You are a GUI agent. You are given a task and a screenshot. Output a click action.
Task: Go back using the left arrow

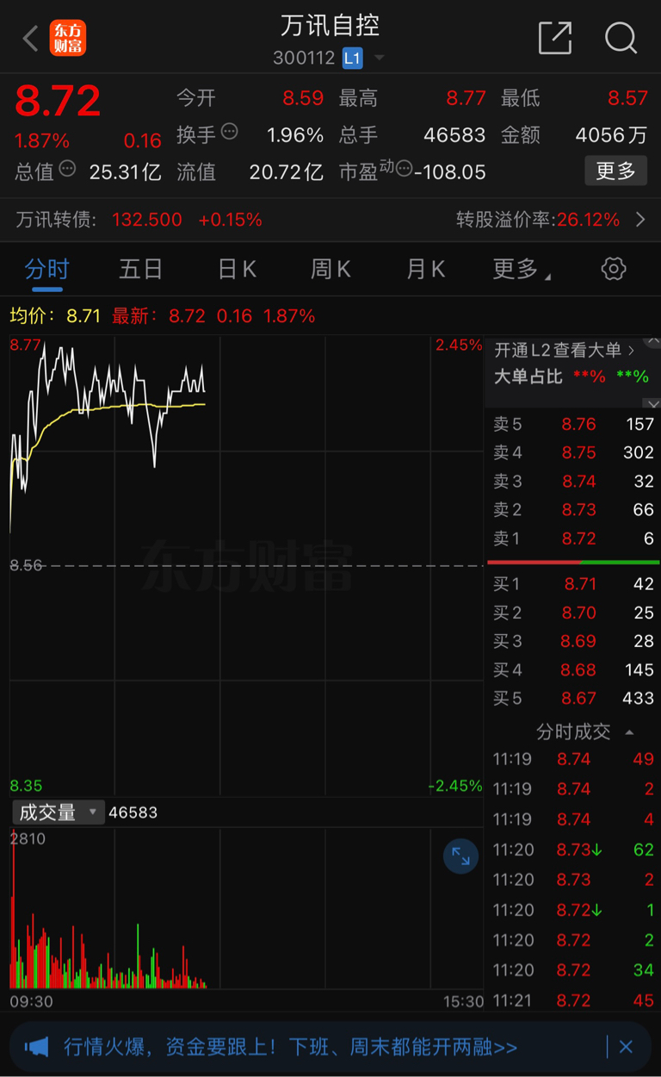[x=31, y=38]
